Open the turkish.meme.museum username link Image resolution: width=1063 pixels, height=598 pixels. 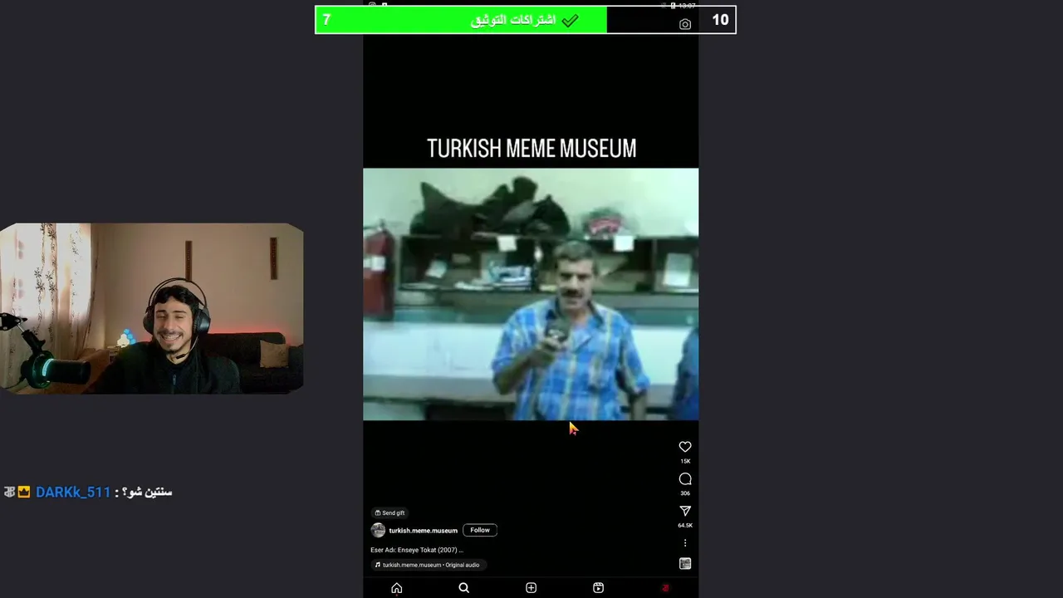tap(423, 531)
